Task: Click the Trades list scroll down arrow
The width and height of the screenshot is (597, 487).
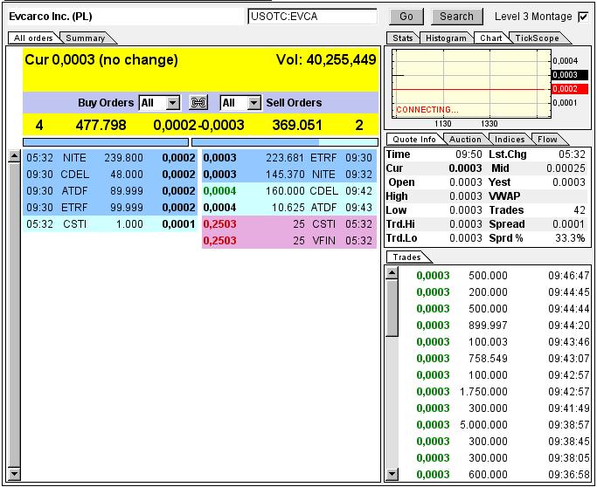Action: [392, 474]
